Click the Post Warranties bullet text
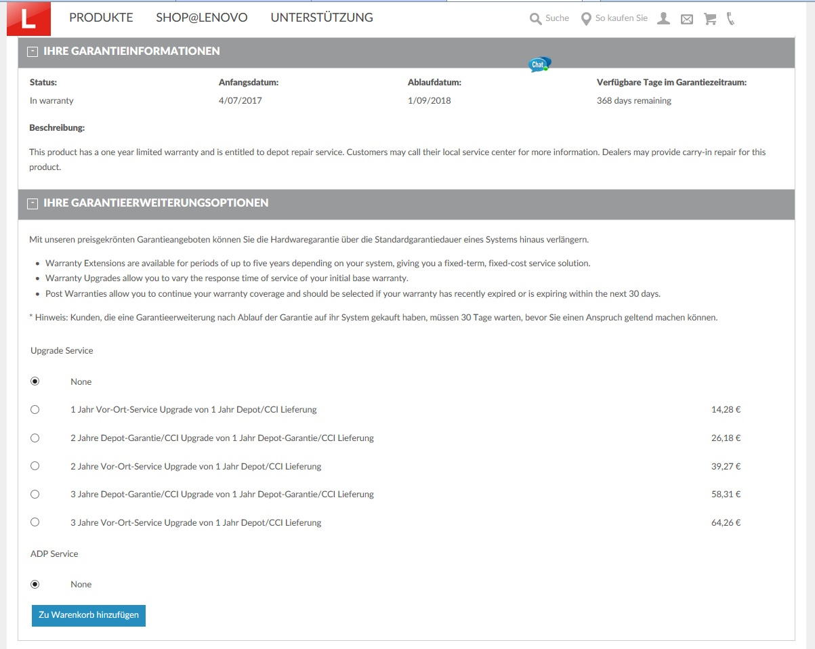 (353, 294)
